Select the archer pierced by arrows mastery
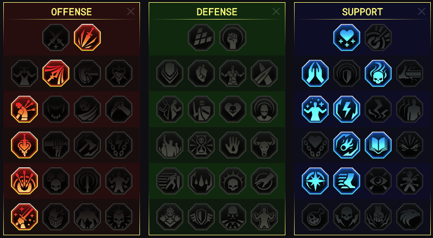433x238 pixels. point(24,109)
